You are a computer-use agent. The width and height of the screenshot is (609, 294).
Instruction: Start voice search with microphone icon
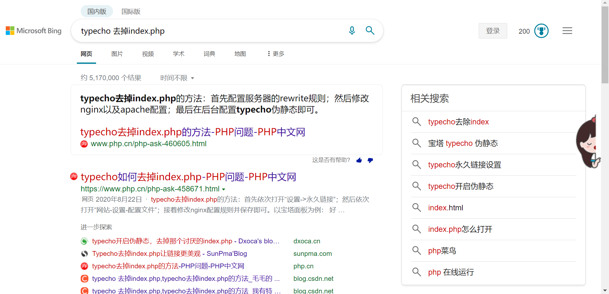coord(352,30)
